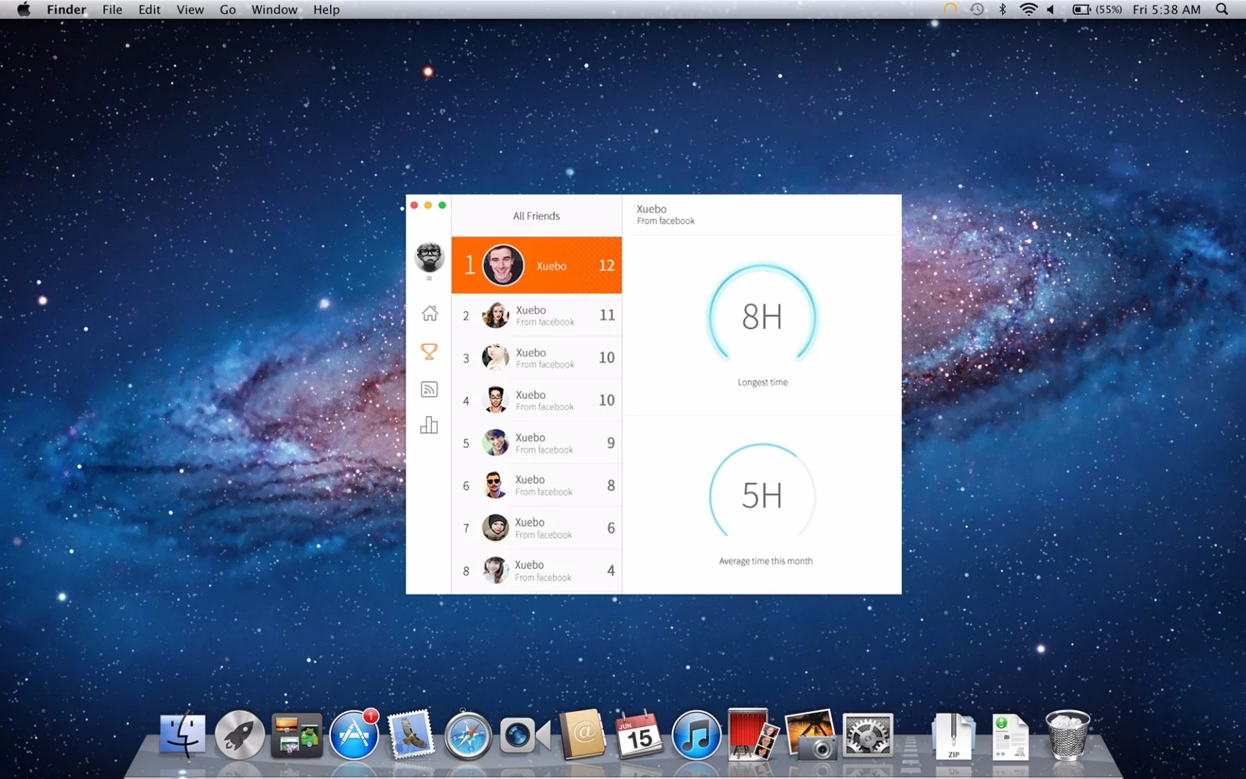Open the Go menu in the menu bar
This screenshot has width=1246, height=779.
pyautogui.click(x=227, y=9)
